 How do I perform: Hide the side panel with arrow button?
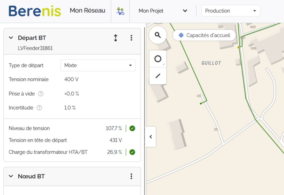(x=151, y=137)
